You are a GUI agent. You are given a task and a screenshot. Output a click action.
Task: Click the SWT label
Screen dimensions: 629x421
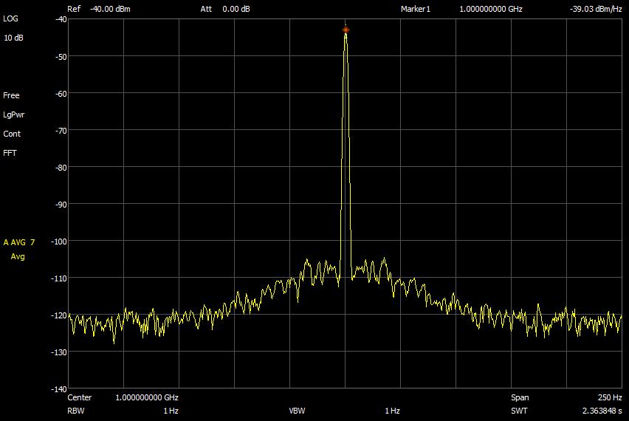click(x=519, y=411)
